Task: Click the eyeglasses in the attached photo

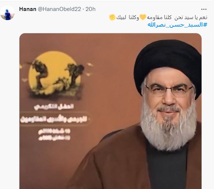Action: (169, 90)
